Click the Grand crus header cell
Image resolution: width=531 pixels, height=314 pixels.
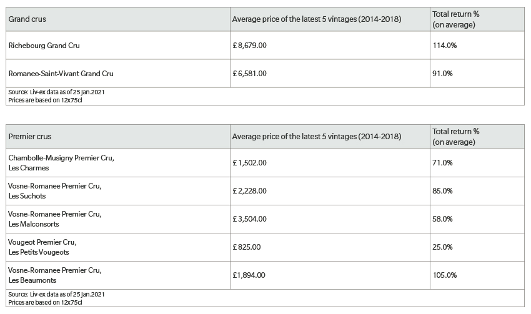pos(118,19)
